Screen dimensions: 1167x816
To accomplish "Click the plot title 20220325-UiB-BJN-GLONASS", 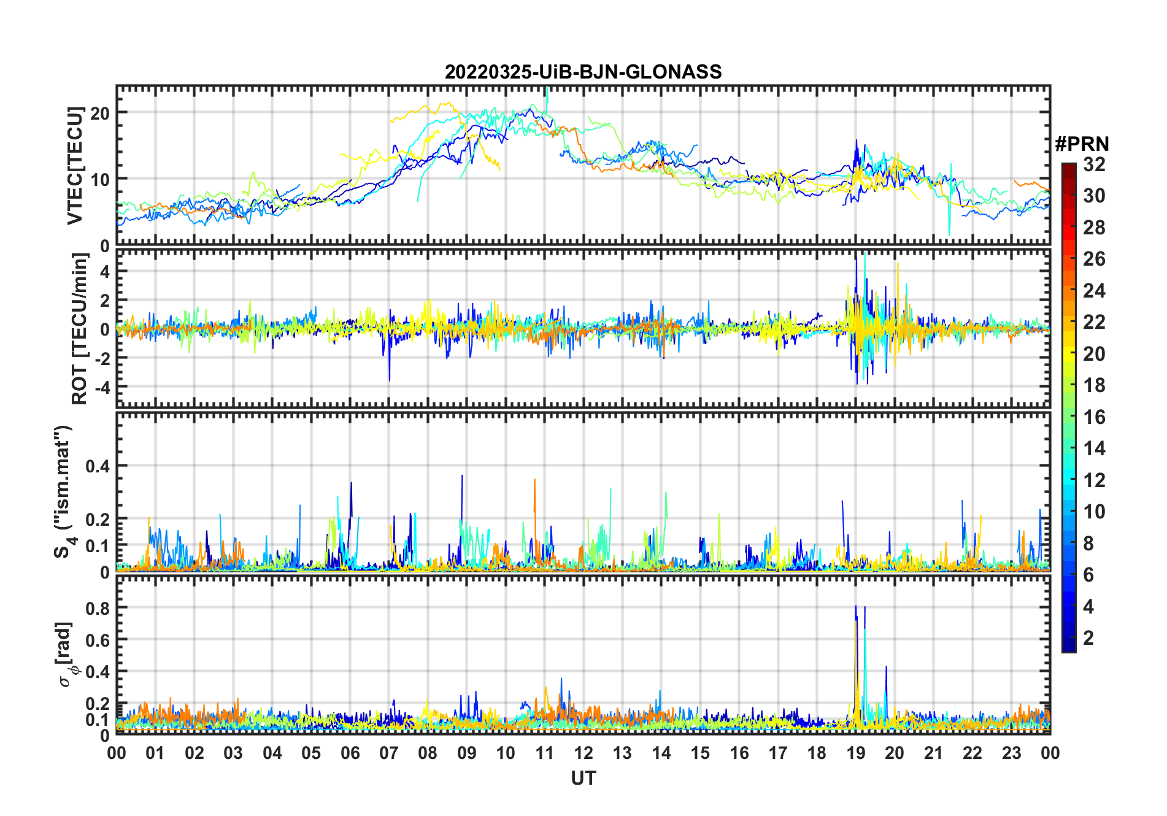I will point(583,72).
